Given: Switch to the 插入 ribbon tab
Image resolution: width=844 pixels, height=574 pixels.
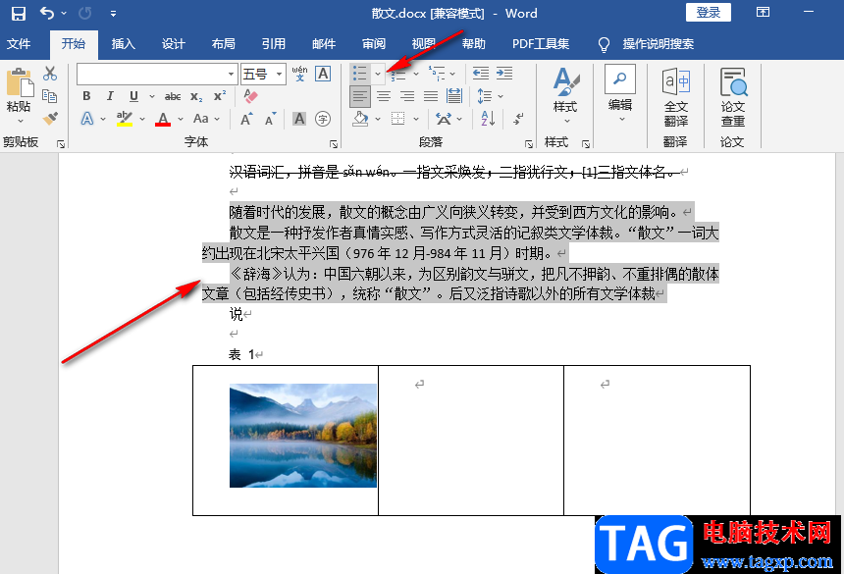Looking at the screenshot, I should [x=124, y=44].
